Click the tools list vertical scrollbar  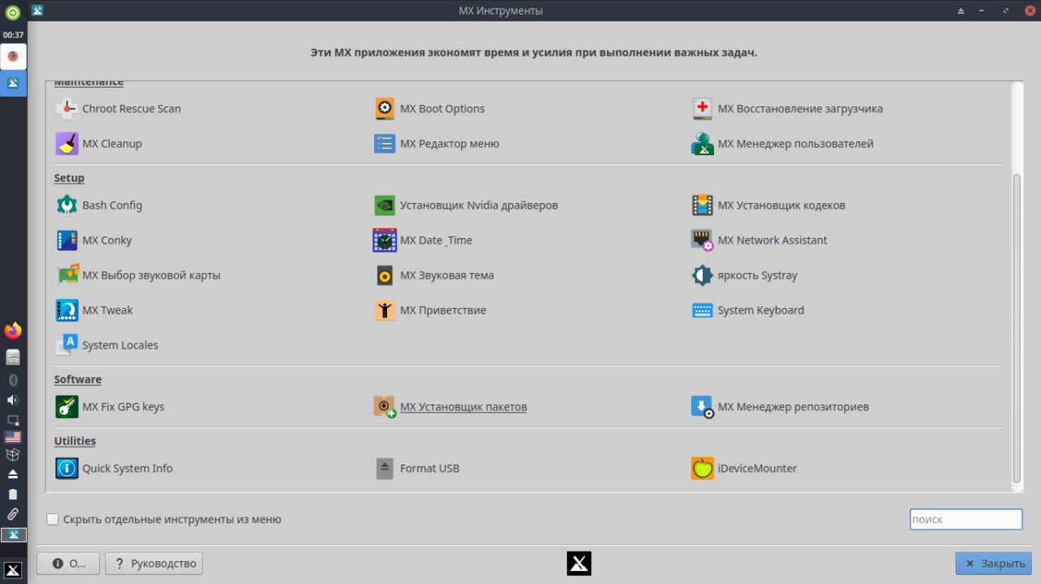click(1017, 329)
